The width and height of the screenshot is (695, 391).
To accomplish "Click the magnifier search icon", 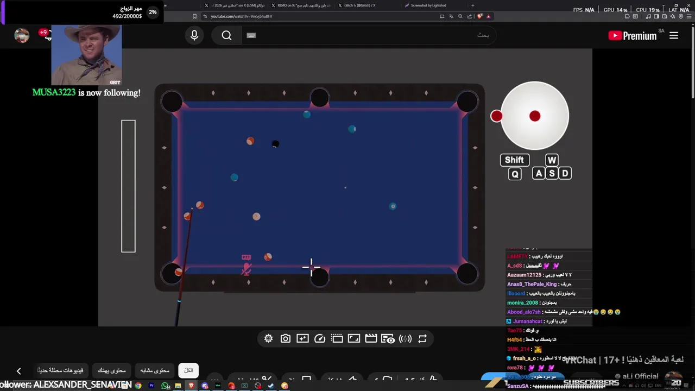I will (226, 35).
